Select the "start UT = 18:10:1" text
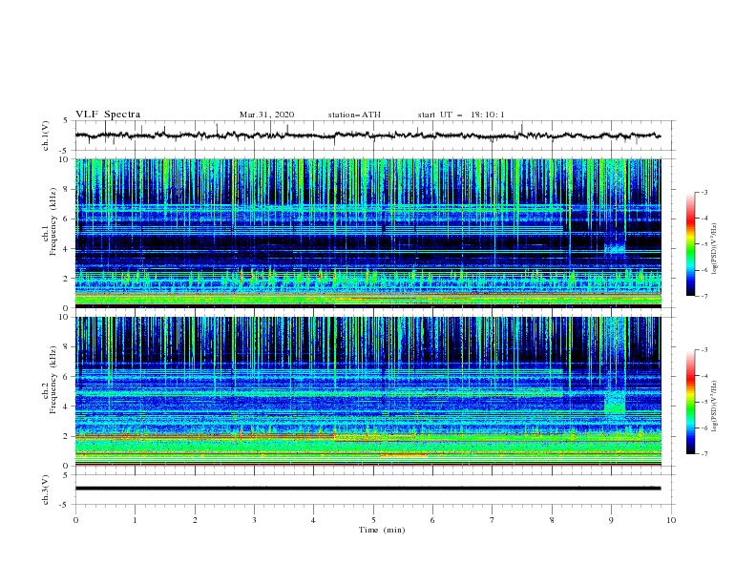The image size is (756, 584). (x=461, y=115)
